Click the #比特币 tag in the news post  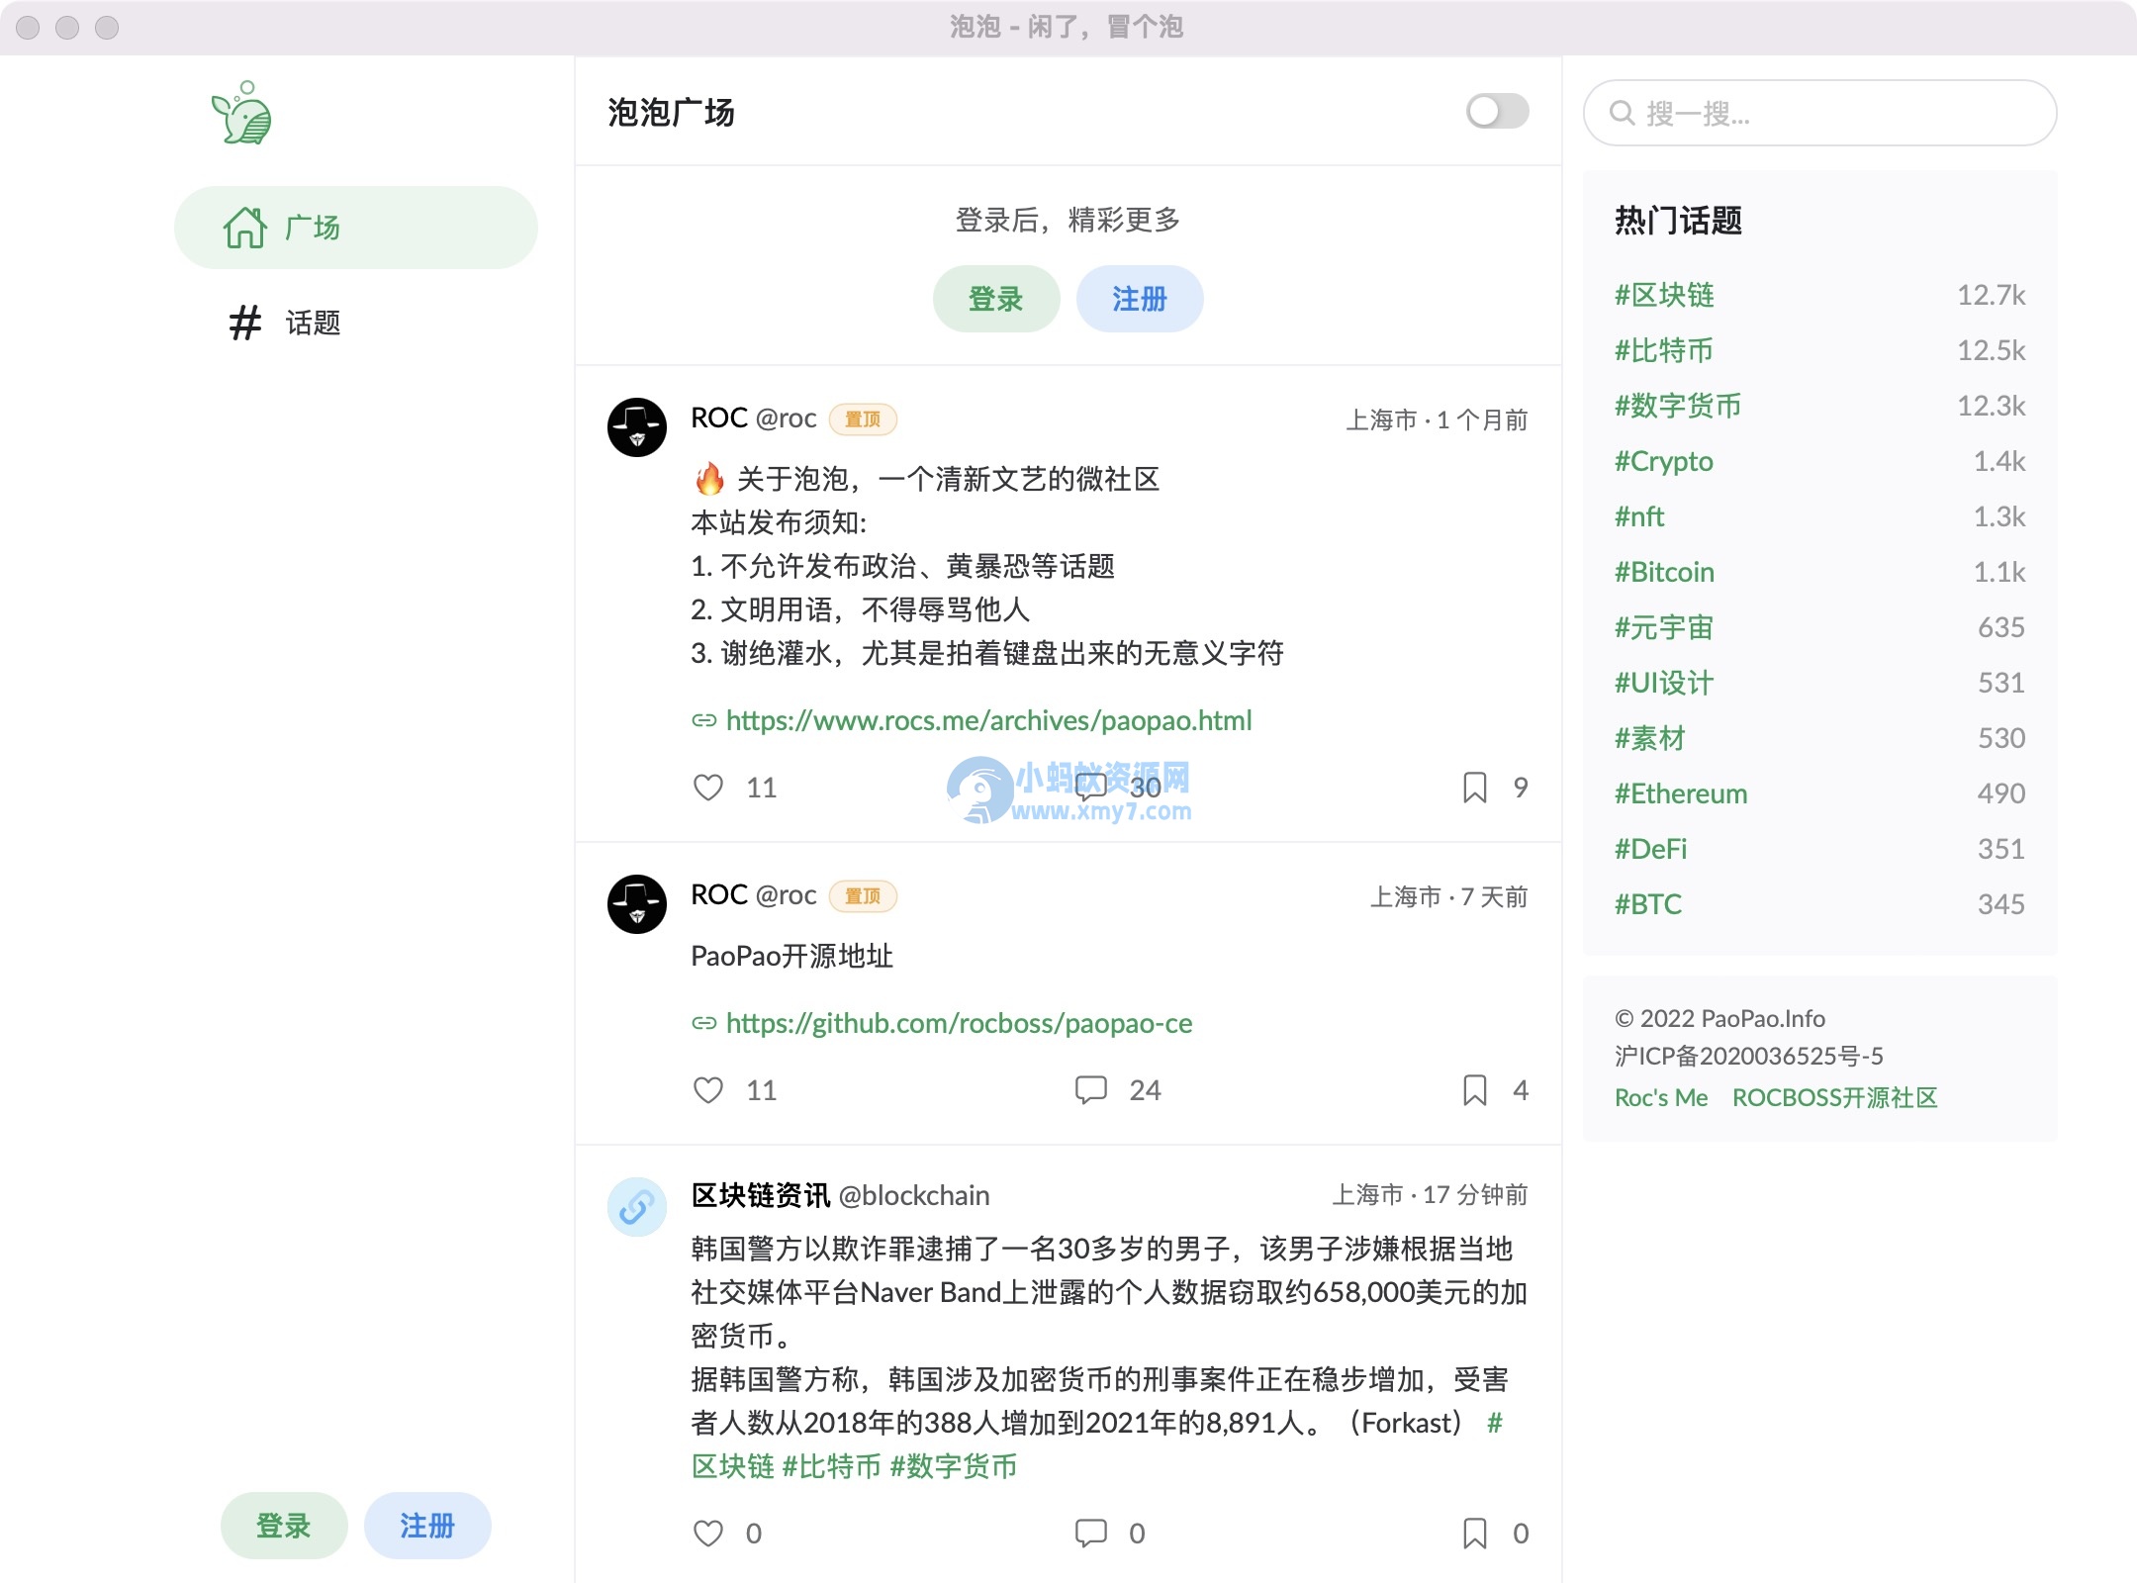click(x=831, y=1467)
